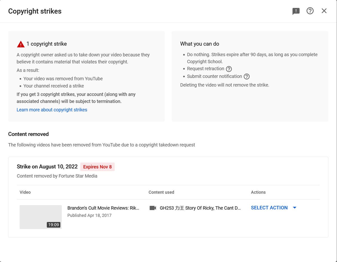Open Learn more about copyright strikes link
The width and height of the screenshot is (337, 262).
coord(52,110)
